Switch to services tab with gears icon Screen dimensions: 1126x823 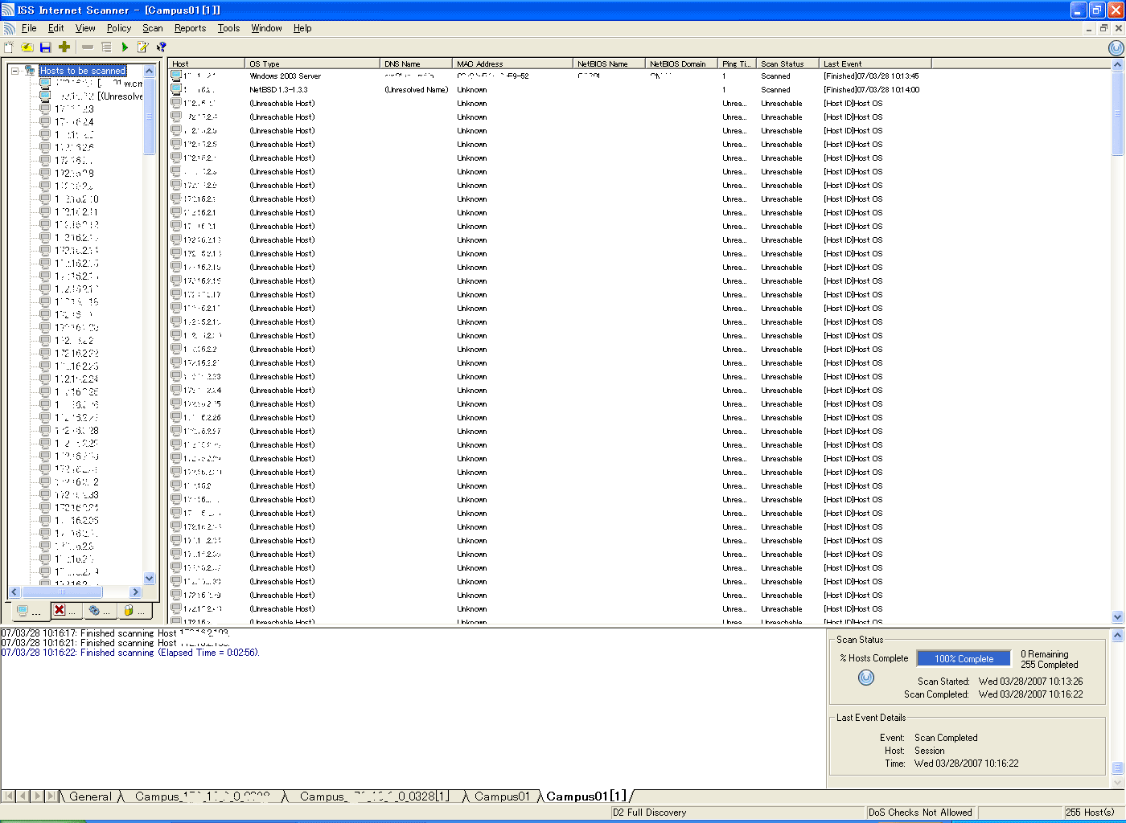click(101, 611)
